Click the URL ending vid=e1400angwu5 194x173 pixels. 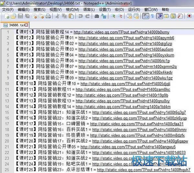[x=128, y=147]
